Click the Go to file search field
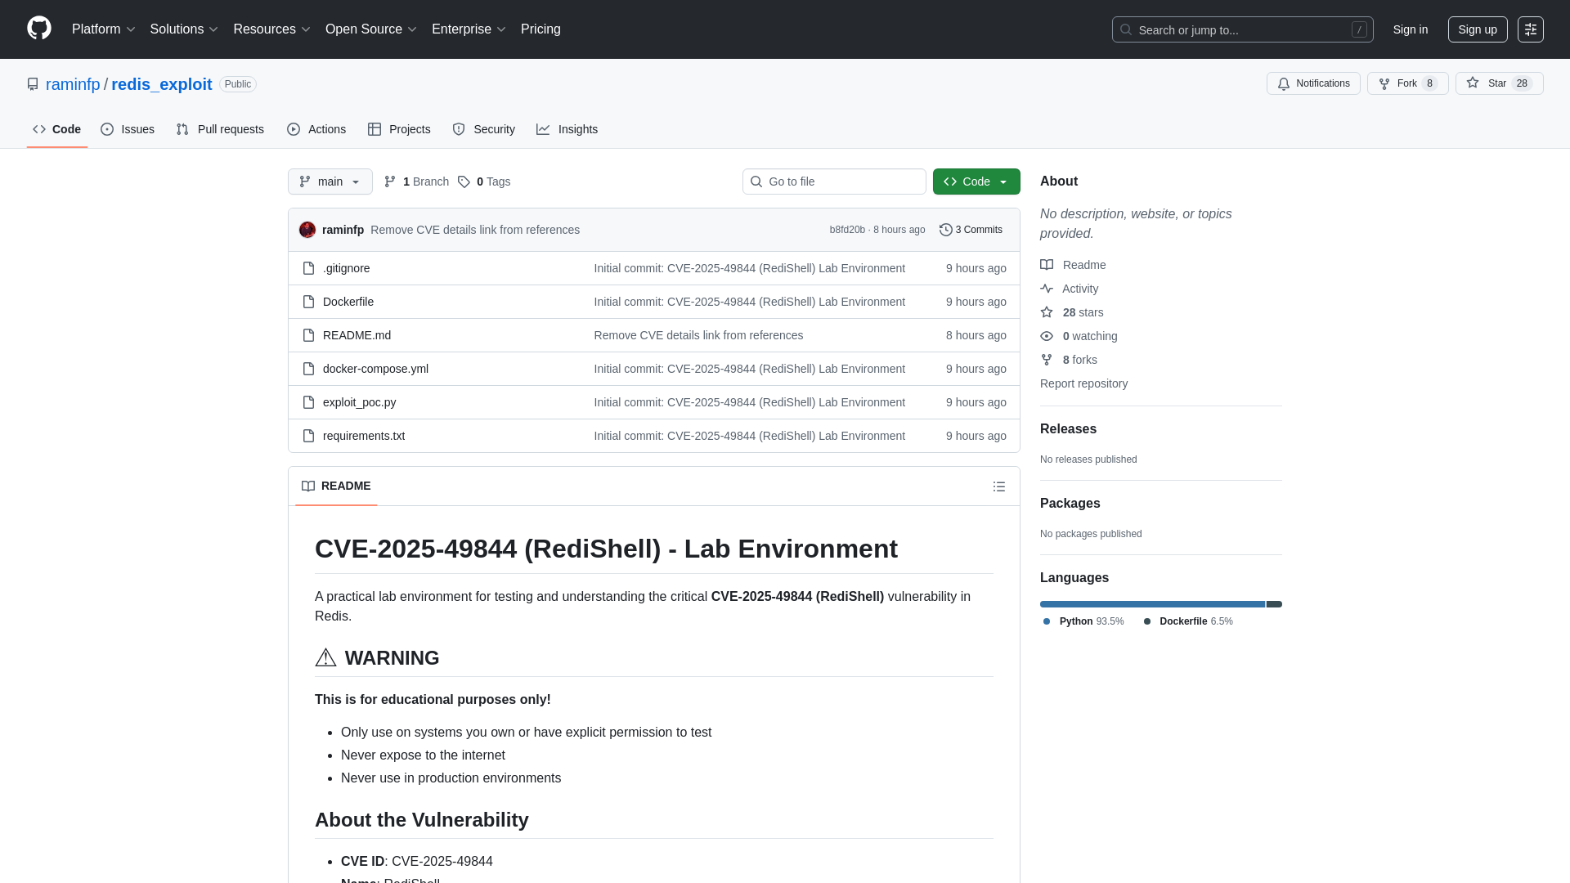The width and height of the screenshot is (1570, 883). (834, 182)
